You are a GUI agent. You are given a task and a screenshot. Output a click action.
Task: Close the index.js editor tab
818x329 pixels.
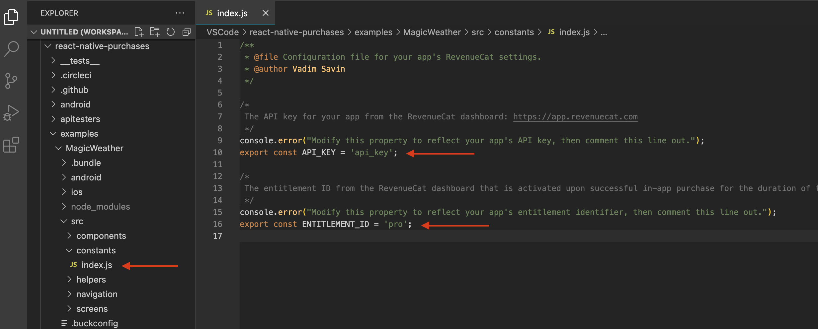click(x=266, y=13)
